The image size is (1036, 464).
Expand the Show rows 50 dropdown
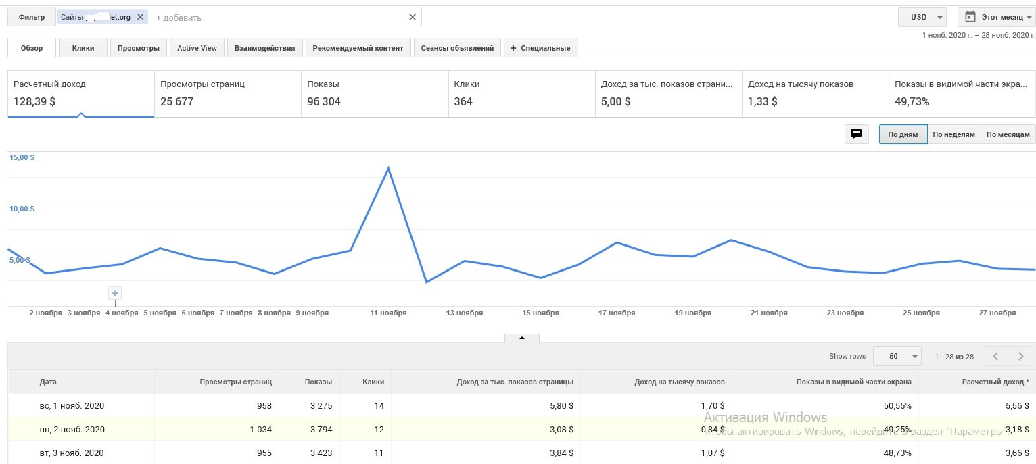pos(897,356)
